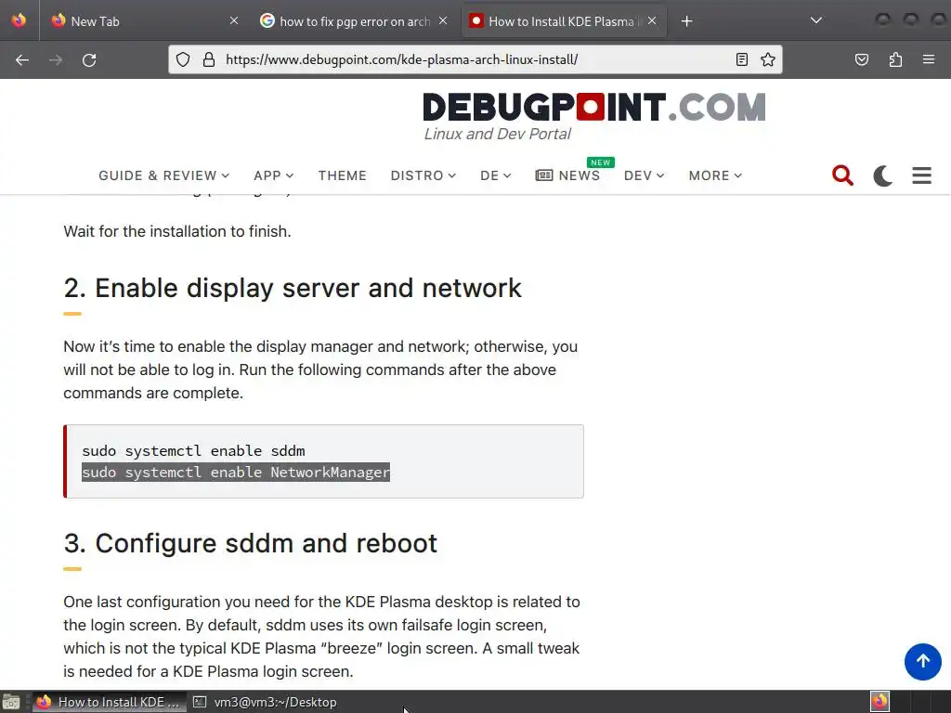Screen dimensions: 951x713
Task: Click heading '3. Configure sddm and reboot'
Action: (251, 543)
